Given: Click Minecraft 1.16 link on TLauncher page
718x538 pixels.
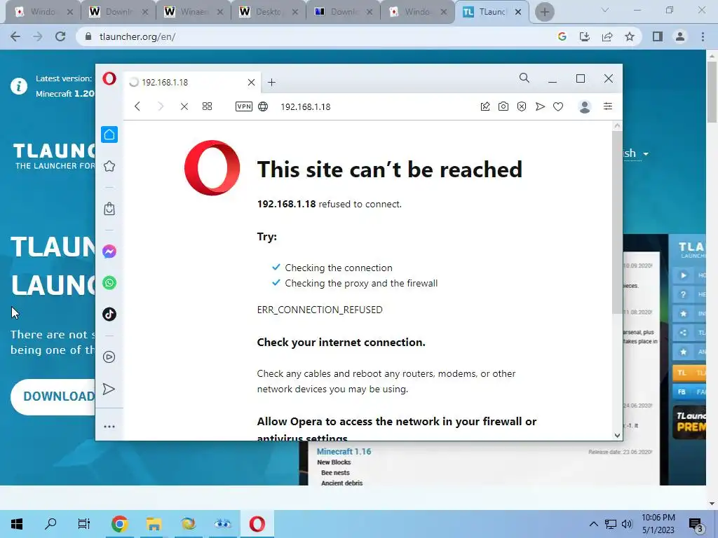Looking at the screenshot, I should click(x=344, y=452).
